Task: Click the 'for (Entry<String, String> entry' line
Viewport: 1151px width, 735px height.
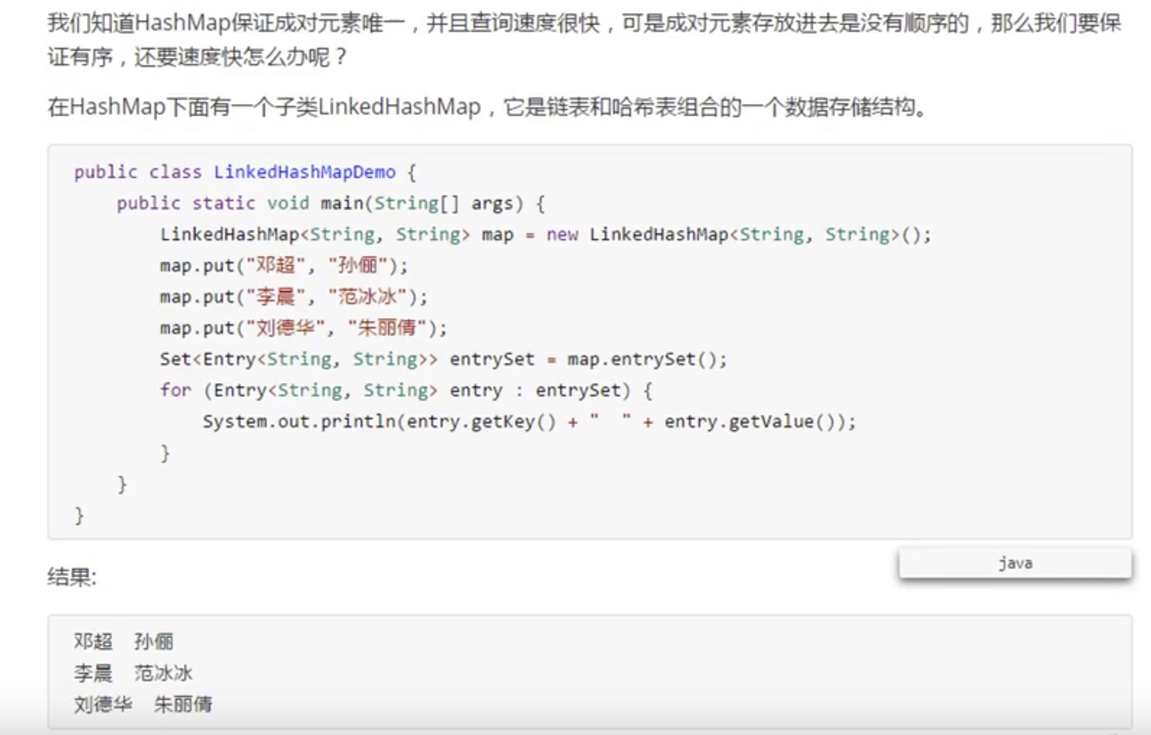Action: [406, 390]
